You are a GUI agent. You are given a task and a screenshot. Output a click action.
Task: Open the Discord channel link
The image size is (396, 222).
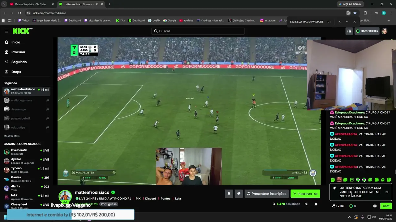coord(151,199)
